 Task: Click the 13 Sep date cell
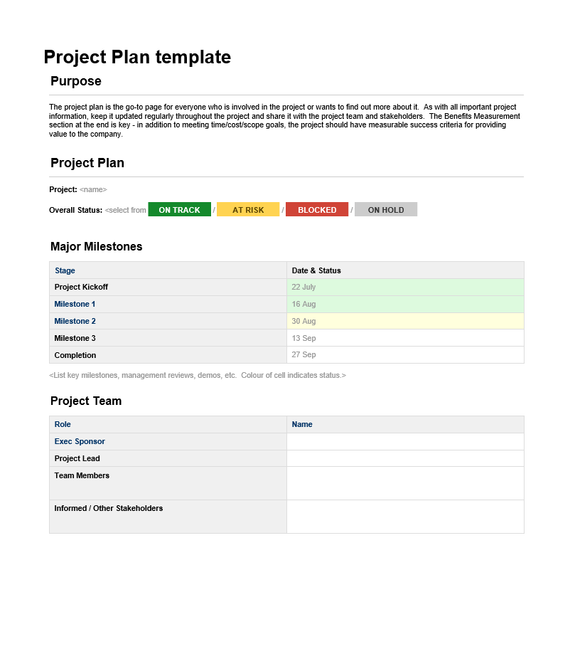tap(406, 338)
